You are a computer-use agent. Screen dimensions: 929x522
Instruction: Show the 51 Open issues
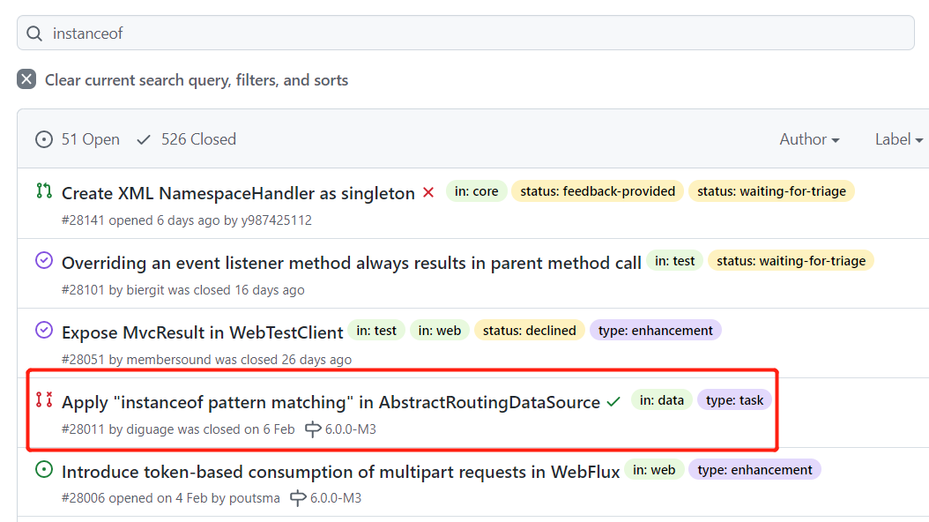point(78,139)
